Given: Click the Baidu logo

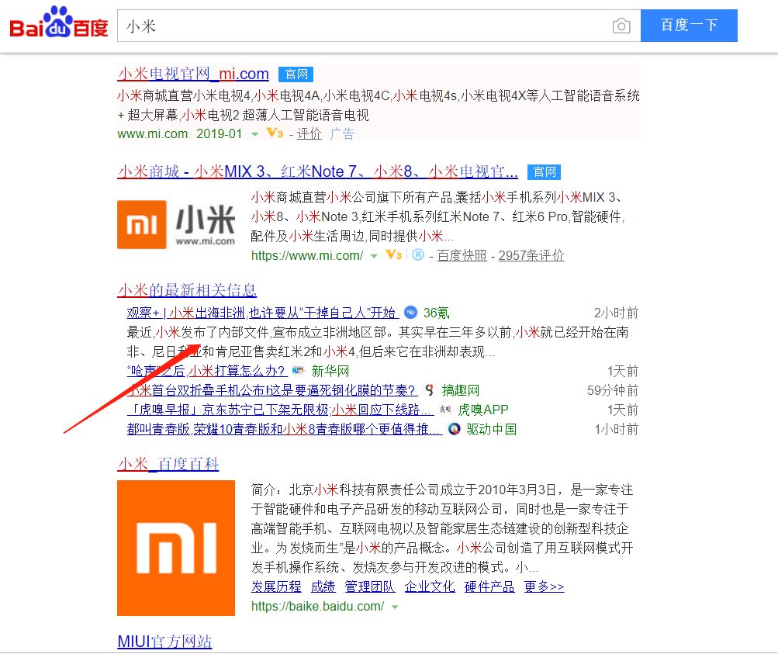Looking at the screenshot, I should (x=58, y=22).
